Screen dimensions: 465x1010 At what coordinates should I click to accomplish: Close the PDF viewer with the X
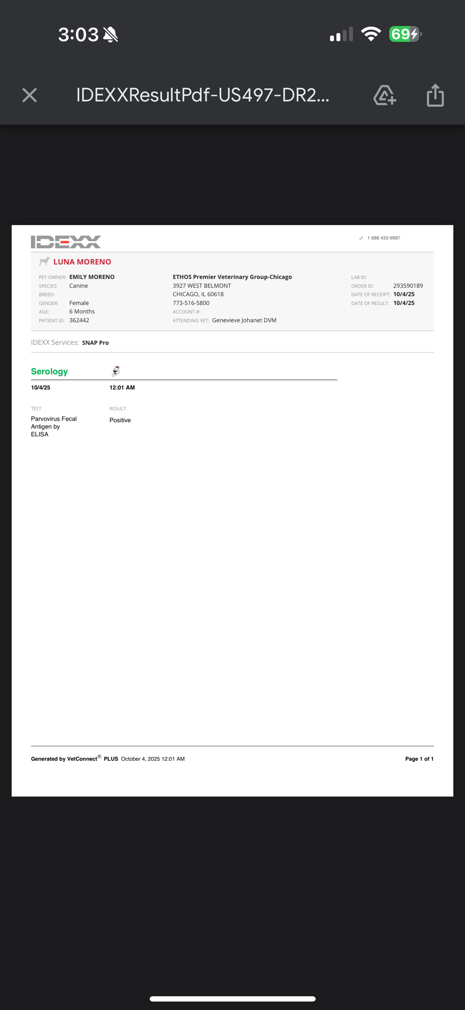click(29, 95)
